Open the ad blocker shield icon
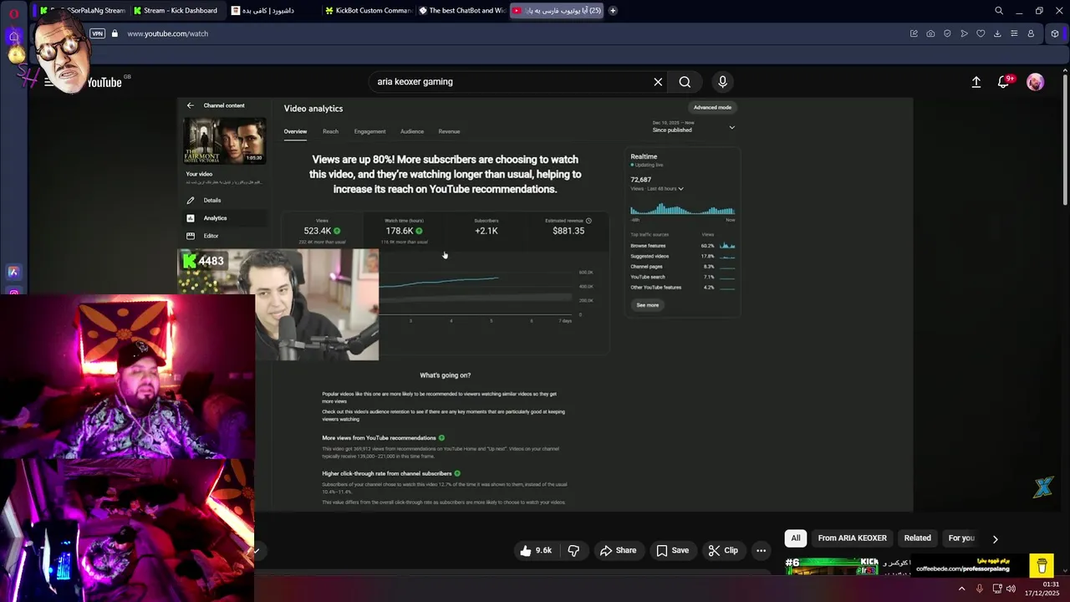The width and height of the screenshot is (1070, 602). (947, 33)
